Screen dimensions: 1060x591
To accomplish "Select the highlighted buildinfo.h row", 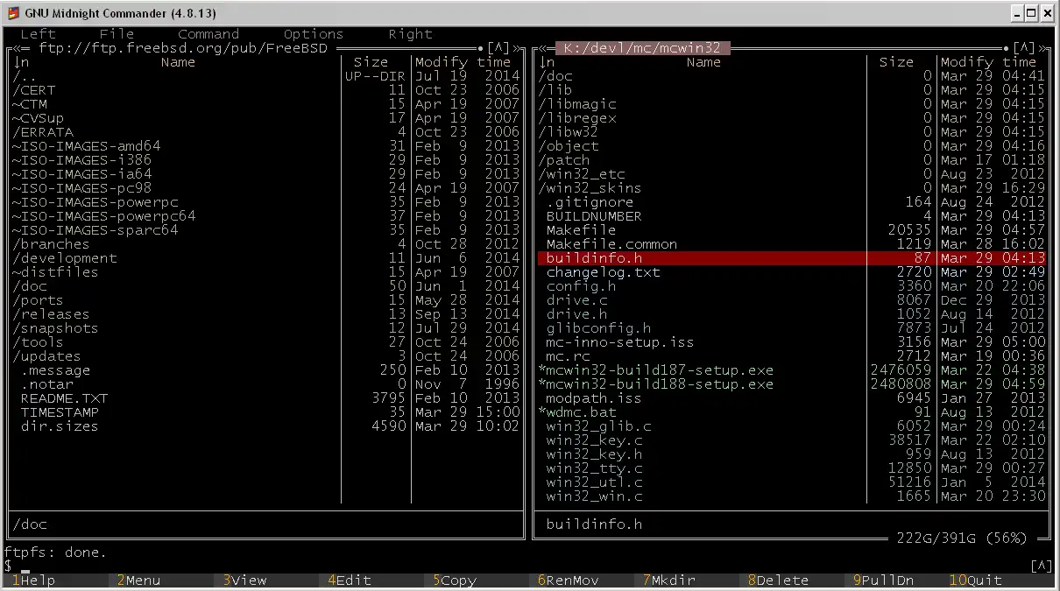I will [x=791, y=258].
